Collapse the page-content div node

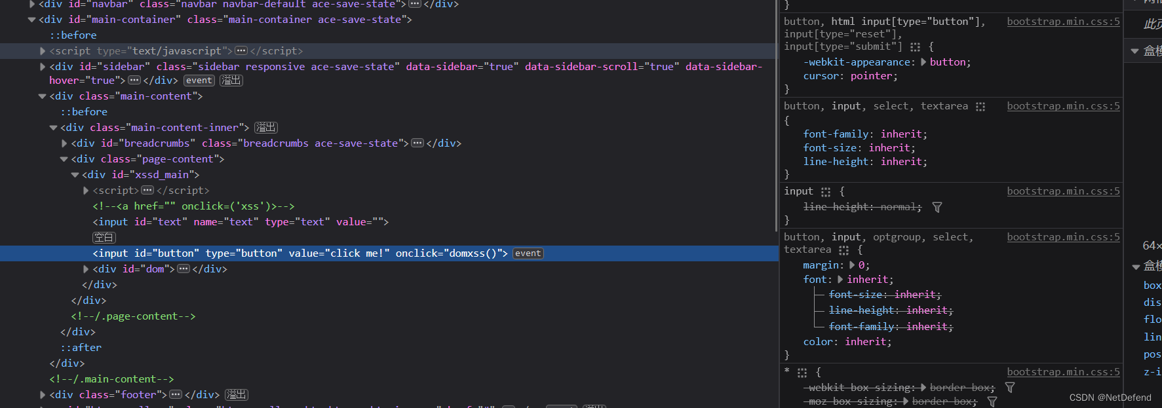(64, 159)
